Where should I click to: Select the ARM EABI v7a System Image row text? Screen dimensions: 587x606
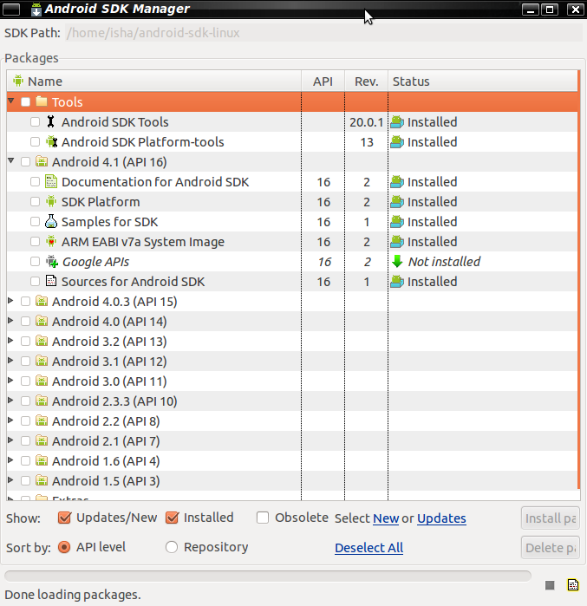click(x=143, y=242)
